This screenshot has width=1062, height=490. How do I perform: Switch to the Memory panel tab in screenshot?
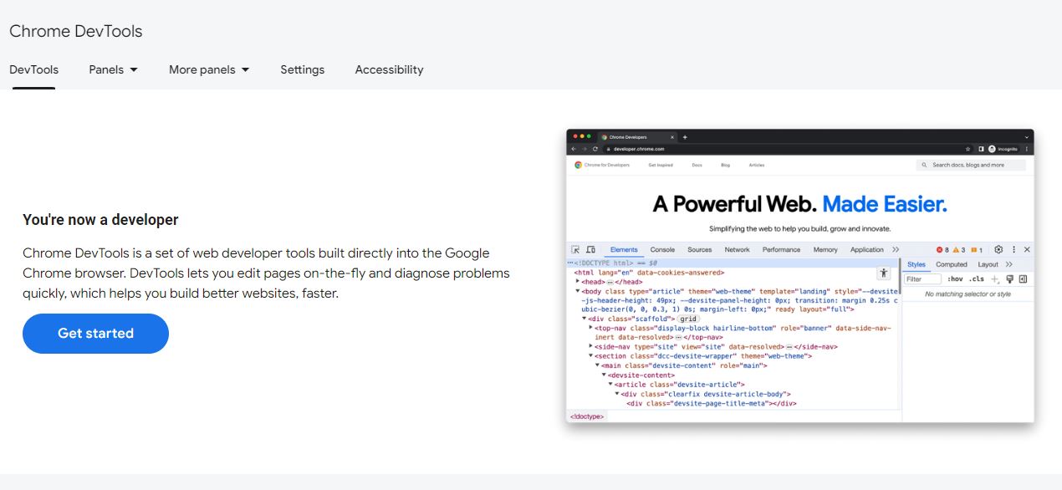coord(825,249)
